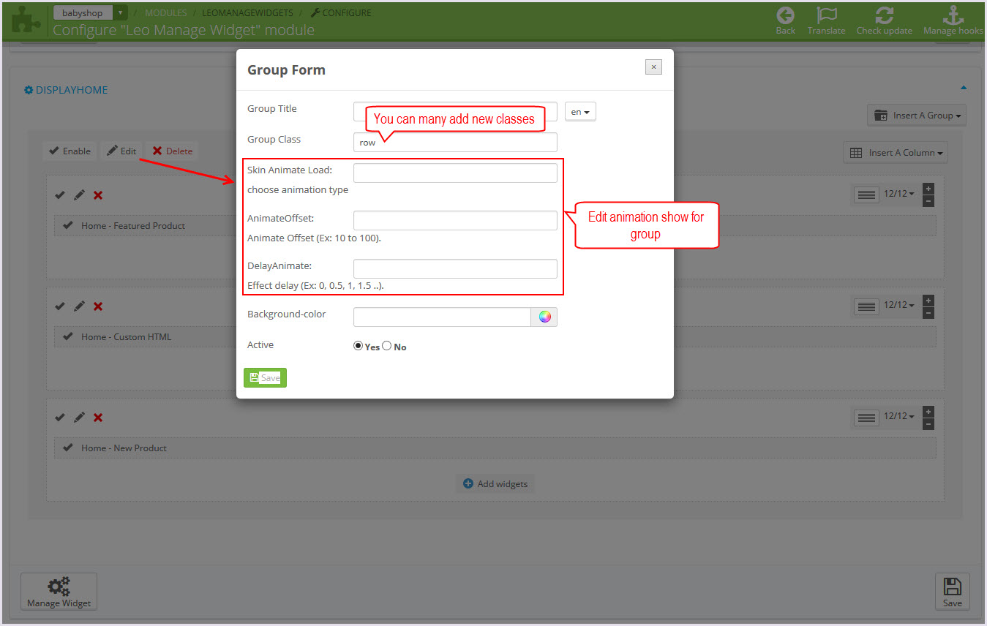Image resolution: width=987 pixels, height=626 pixels.
Task: Open the color wheel picker for Background-color
Action: coord(544,317)
